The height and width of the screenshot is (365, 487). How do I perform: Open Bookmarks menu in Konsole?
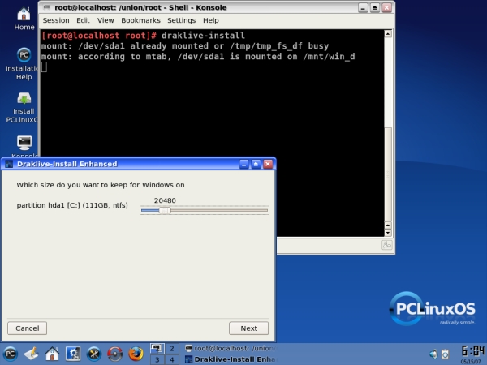[140, 20]
